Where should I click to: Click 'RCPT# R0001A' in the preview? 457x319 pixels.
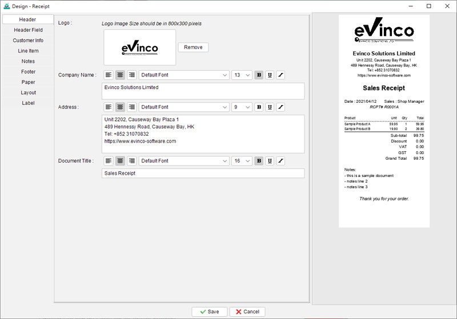click(384, 107)
